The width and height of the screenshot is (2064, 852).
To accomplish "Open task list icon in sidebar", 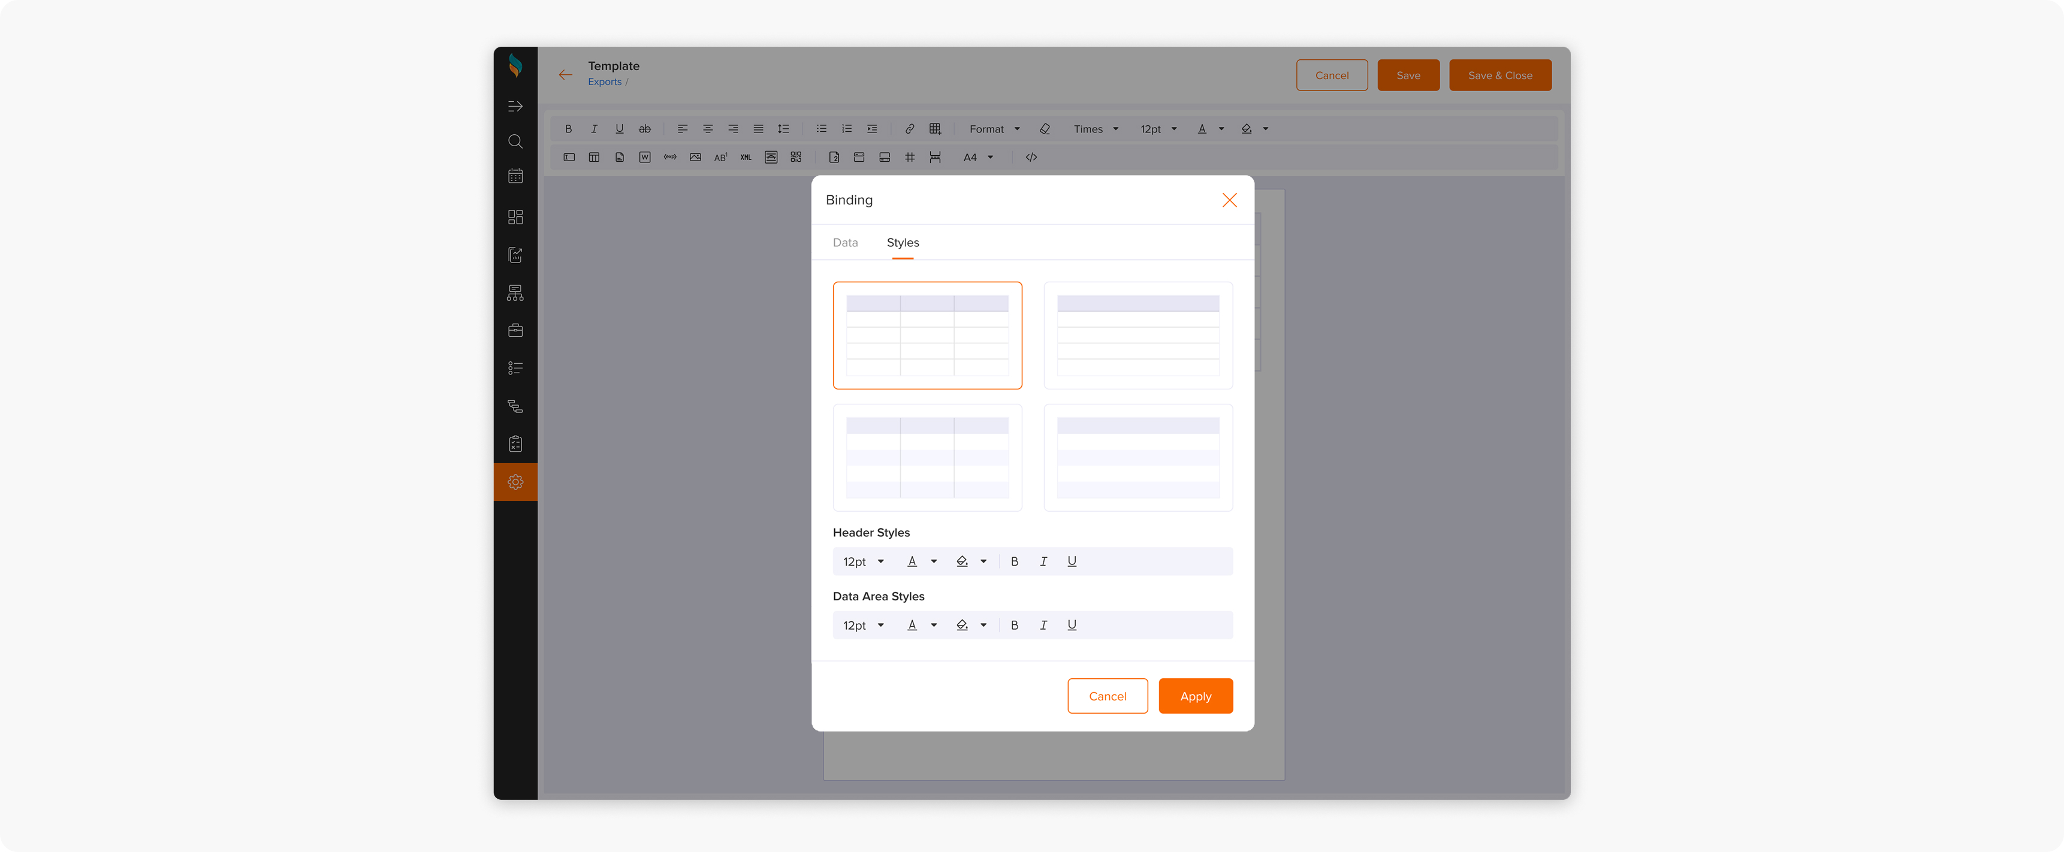I will (515, 368).
